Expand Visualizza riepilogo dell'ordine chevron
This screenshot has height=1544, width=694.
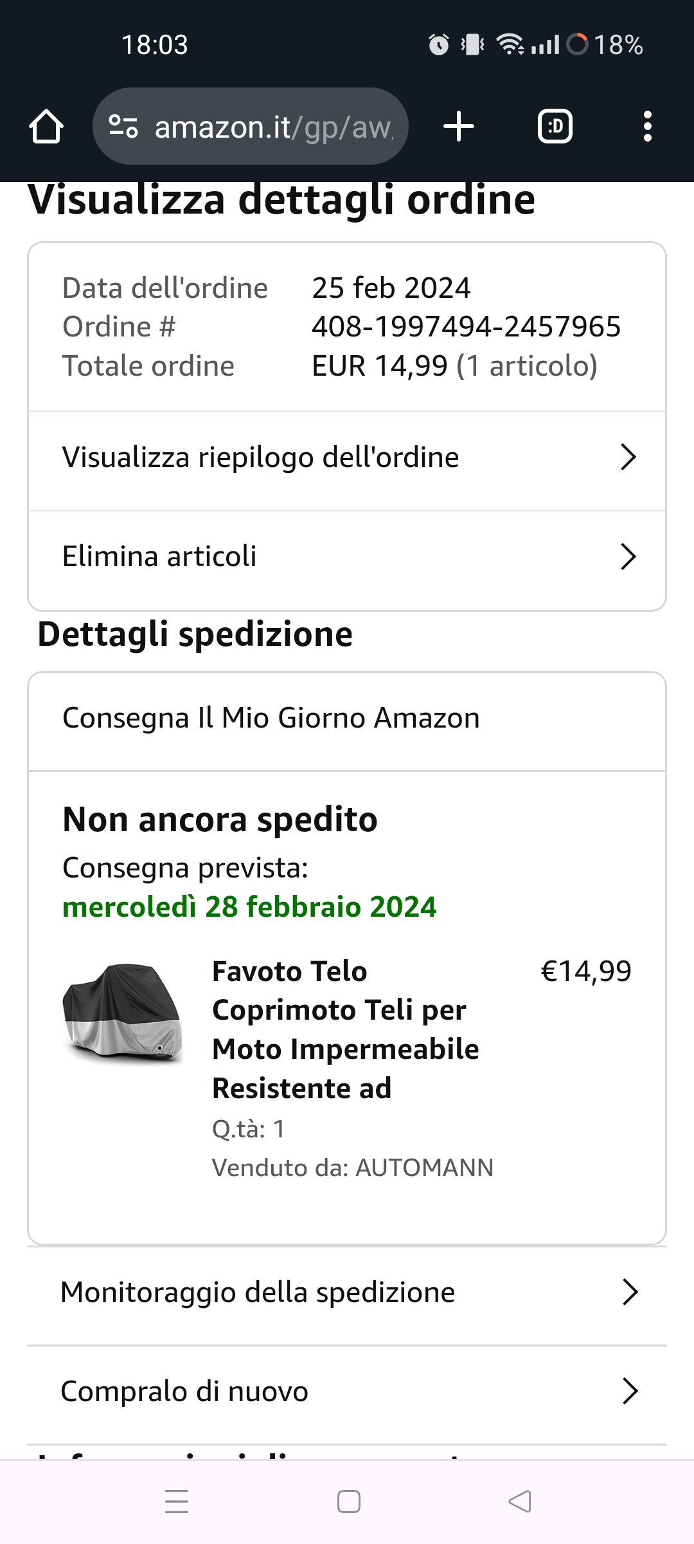[628, 457]
